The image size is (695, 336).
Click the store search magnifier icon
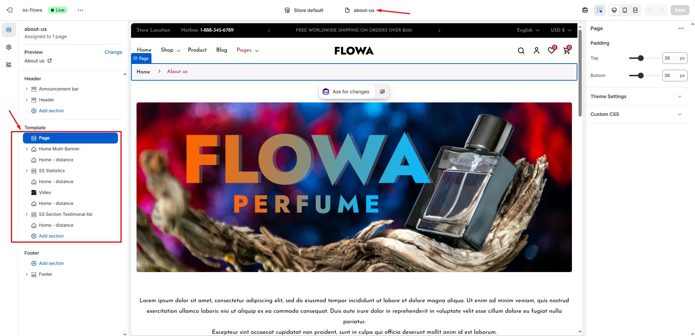pyautogui.click(x=521, y=51)
